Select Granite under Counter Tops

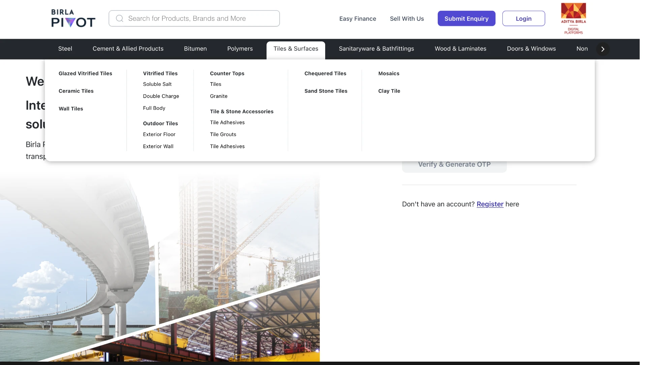pyautogui.click(x=219, y=96)
